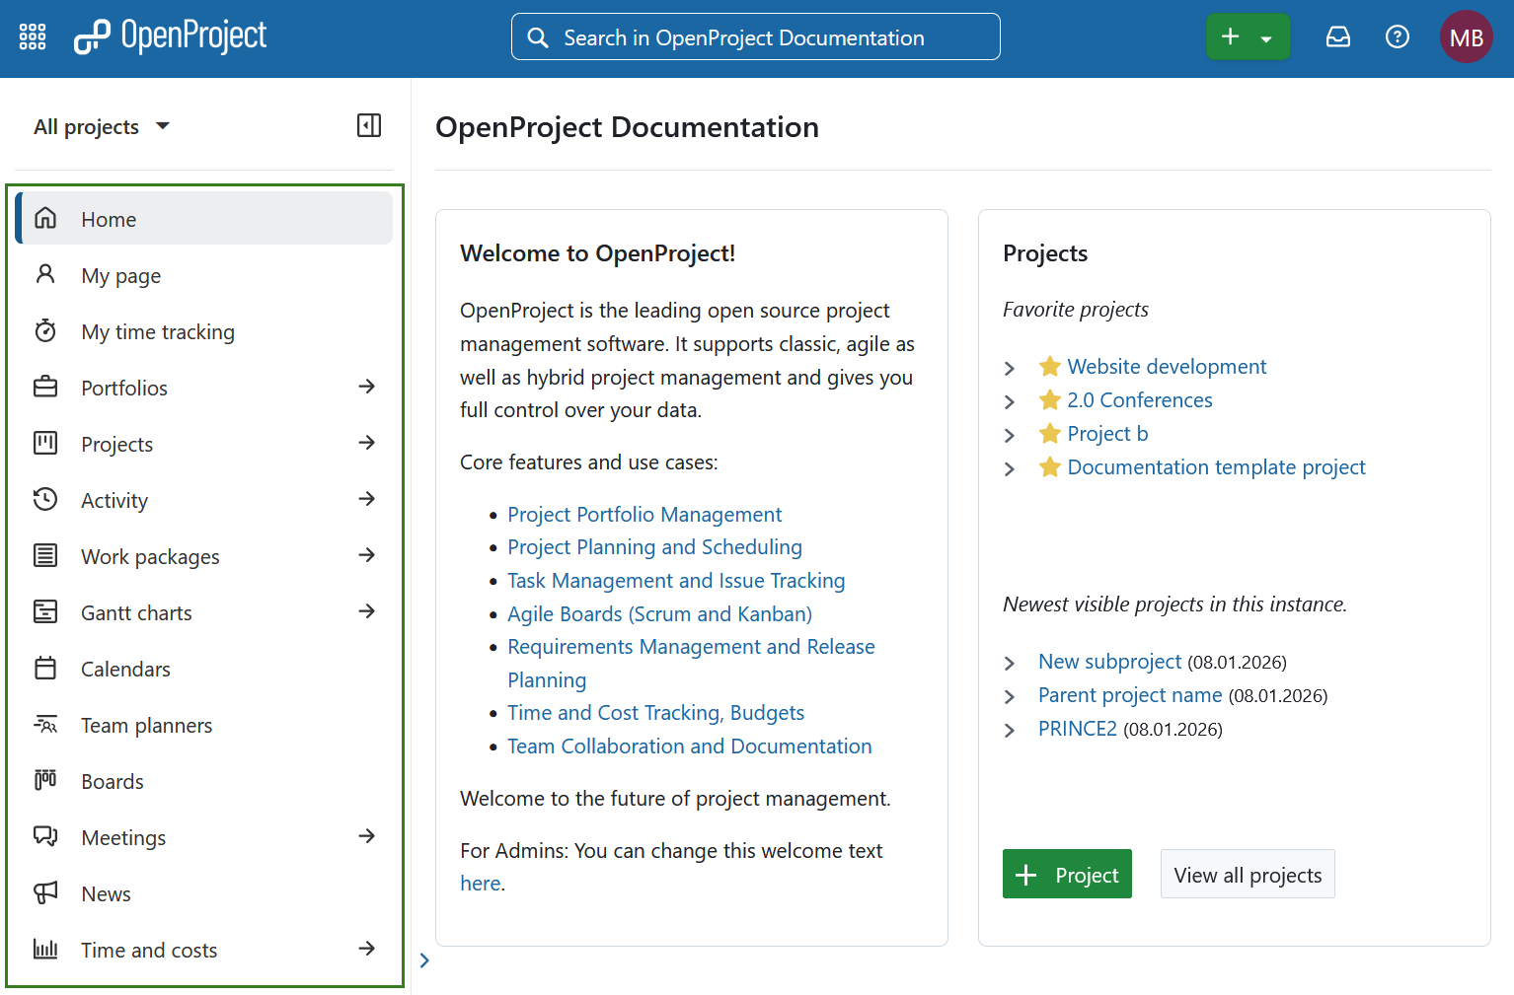Viewport: 1514px width, 995px height.
Task: Select the My time tracking stopwatch icon
Action: (45, 330)
